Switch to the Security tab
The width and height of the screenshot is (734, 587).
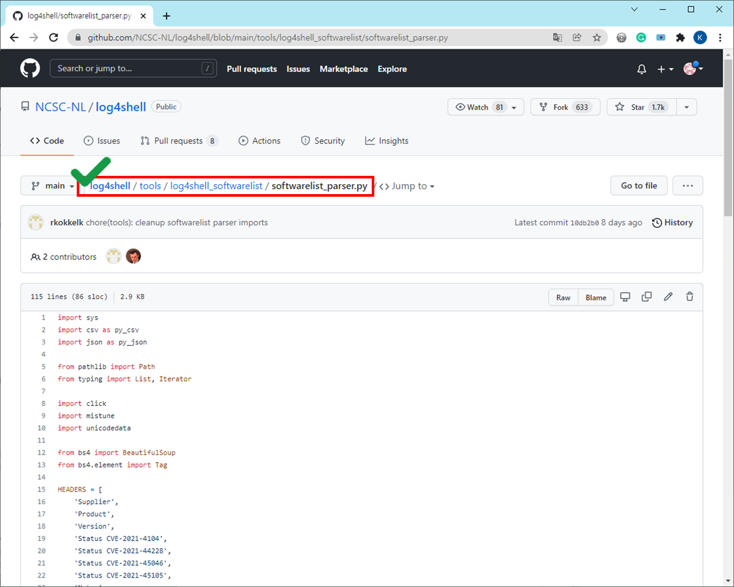tap(323, 141)
